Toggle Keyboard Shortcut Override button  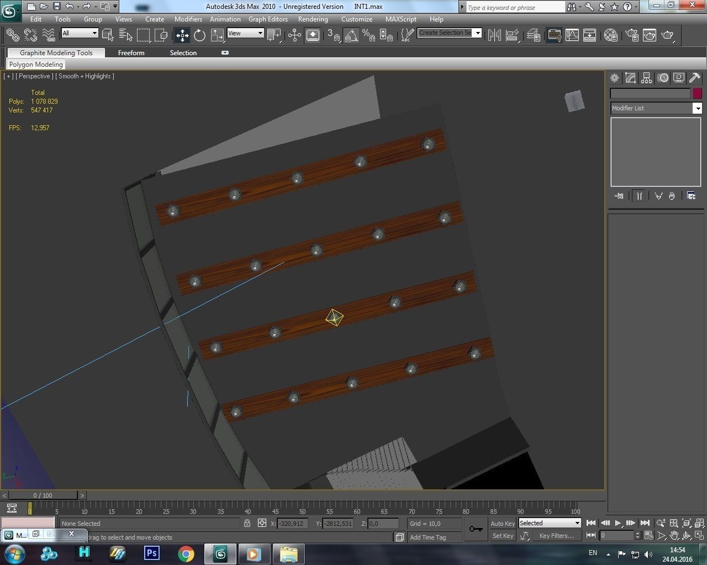click(x=313, y=35)
